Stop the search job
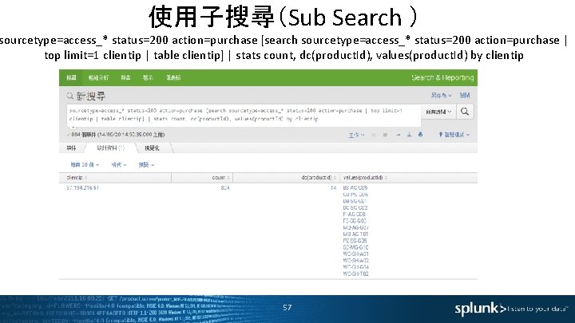 click(385, 135)
